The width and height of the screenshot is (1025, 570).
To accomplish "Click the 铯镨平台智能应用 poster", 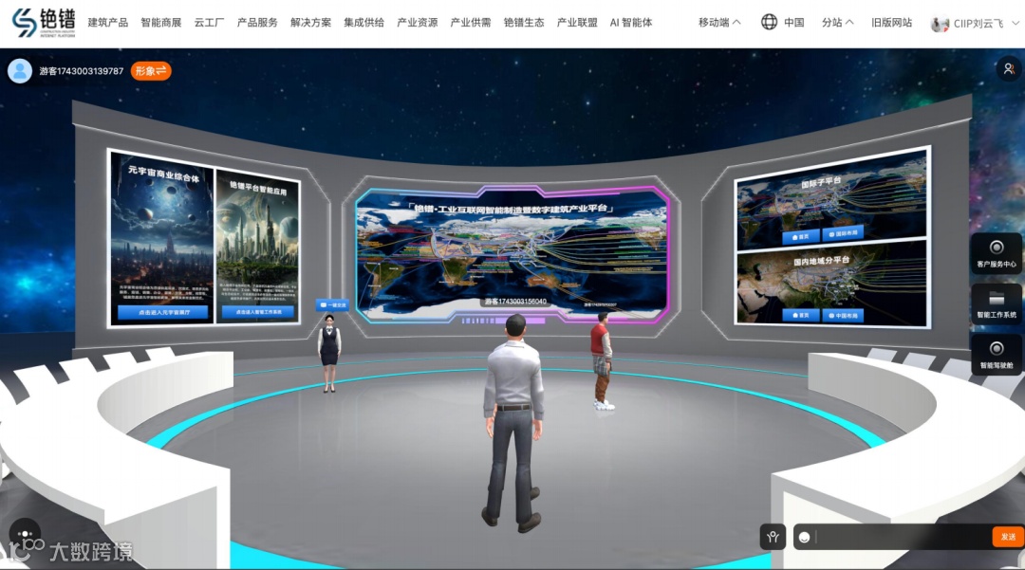I will tap(257, 246).
